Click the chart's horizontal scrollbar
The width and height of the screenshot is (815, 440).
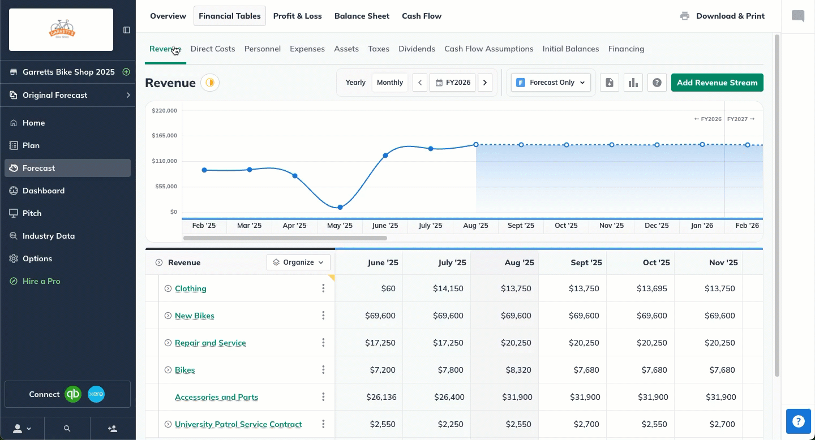coord(285,238)
